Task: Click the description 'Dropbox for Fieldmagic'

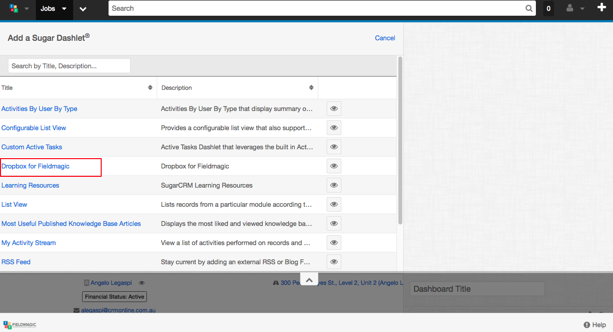Action: tap(195, 166)
